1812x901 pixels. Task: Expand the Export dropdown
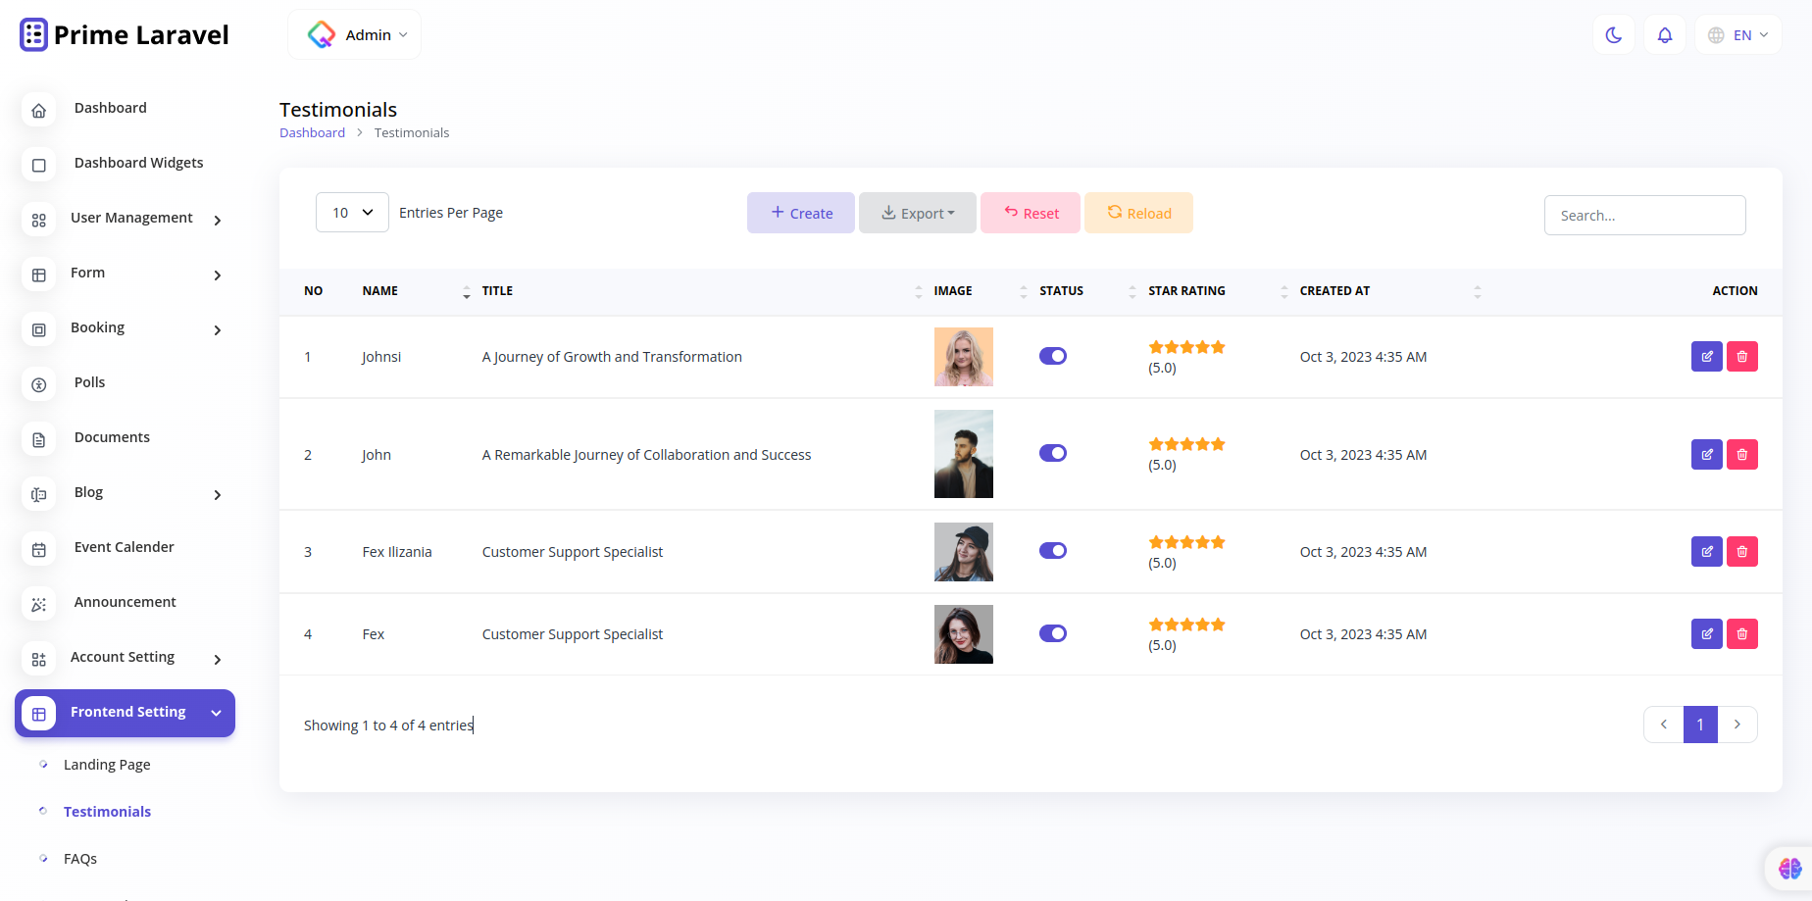pos(917,212)
